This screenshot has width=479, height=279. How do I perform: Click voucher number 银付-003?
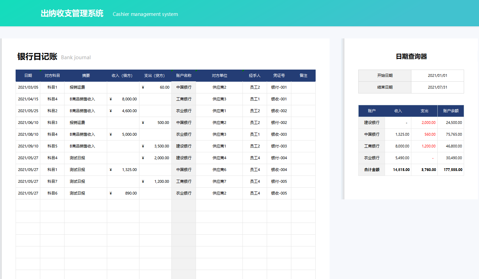tap(279, 146)
